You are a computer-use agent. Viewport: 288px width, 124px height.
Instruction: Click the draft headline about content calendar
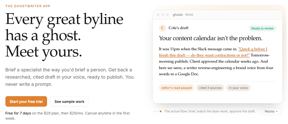click(x=210, y=38)
